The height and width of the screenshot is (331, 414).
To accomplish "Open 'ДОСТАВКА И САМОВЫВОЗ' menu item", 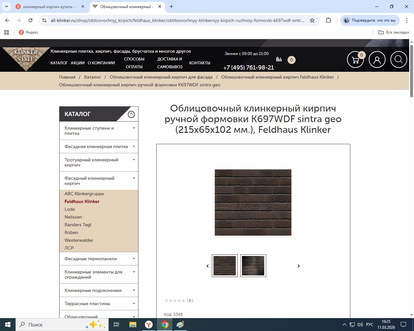I will click(170, 63).
